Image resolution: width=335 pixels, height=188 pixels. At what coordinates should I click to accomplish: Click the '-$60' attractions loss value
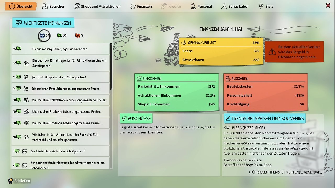[x=256, y=60]
